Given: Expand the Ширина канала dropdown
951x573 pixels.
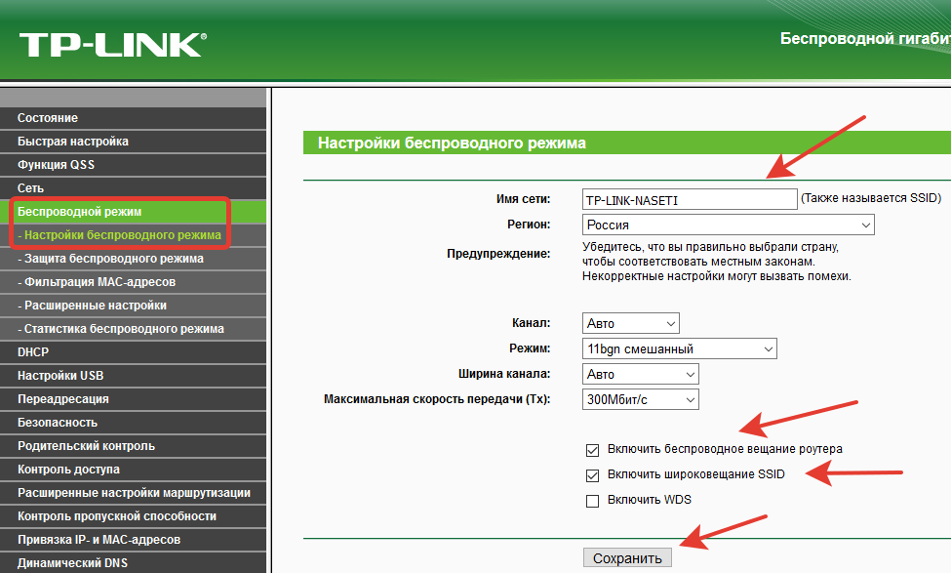Looking at the screenshot, I should tap(641, 375).
